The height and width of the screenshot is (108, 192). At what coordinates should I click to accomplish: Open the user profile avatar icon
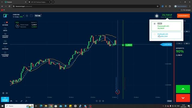[157, 16]
